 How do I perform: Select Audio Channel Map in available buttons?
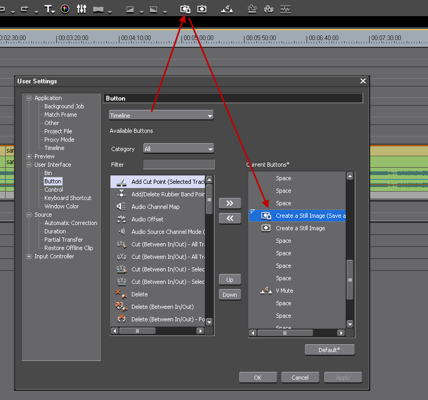155,207
